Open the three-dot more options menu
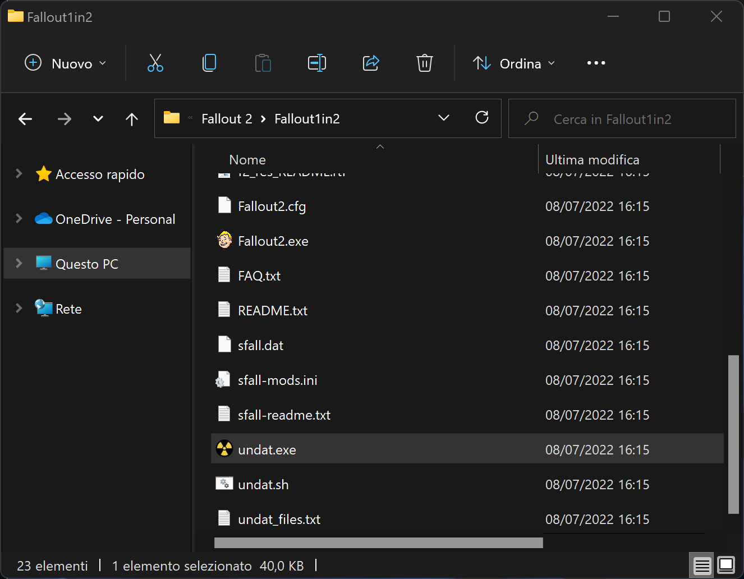The width and height of the screenshot is (744, 579). [x=596, y=63]
